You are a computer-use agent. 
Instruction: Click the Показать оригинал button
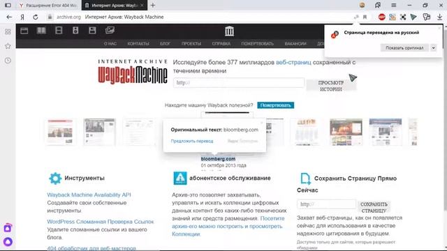[x=404, y=48]
